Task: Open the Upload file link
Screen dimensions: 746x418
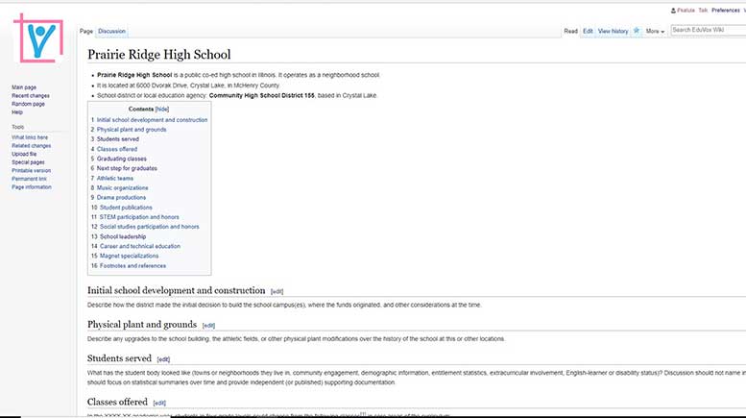Action: pos(24,154)
